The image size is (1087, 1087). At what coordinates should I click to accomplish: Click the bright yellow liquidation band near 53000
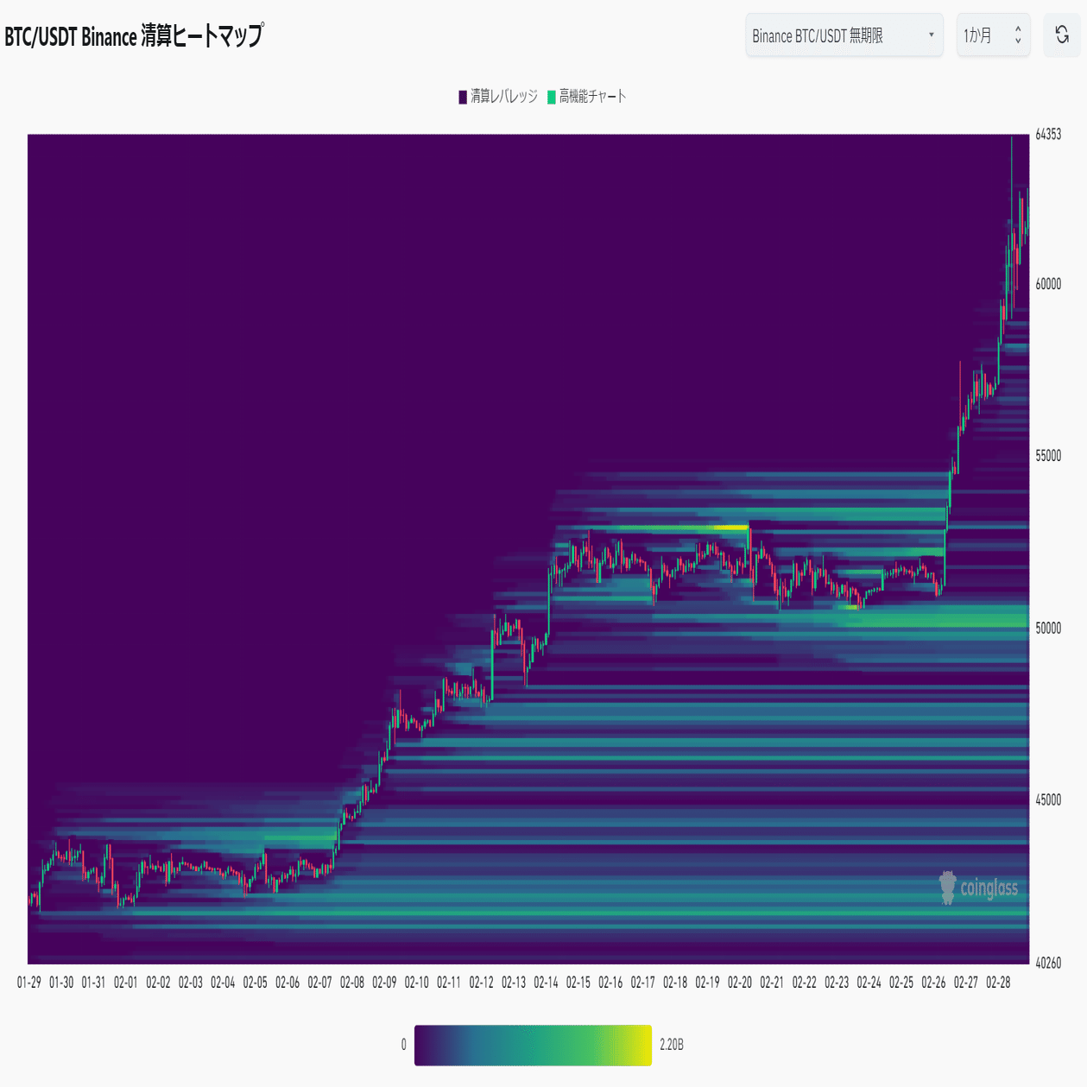pyautogui.click(x=730, y=527)
